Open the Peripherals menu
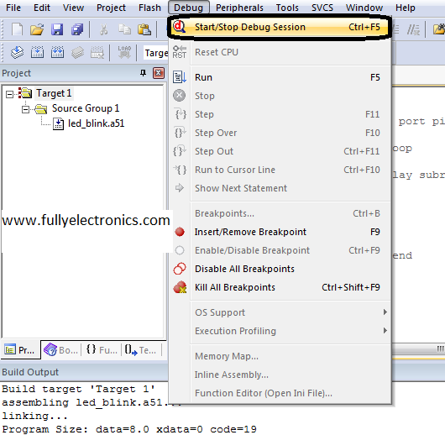 pyautogui.click(x=239, y=8)
